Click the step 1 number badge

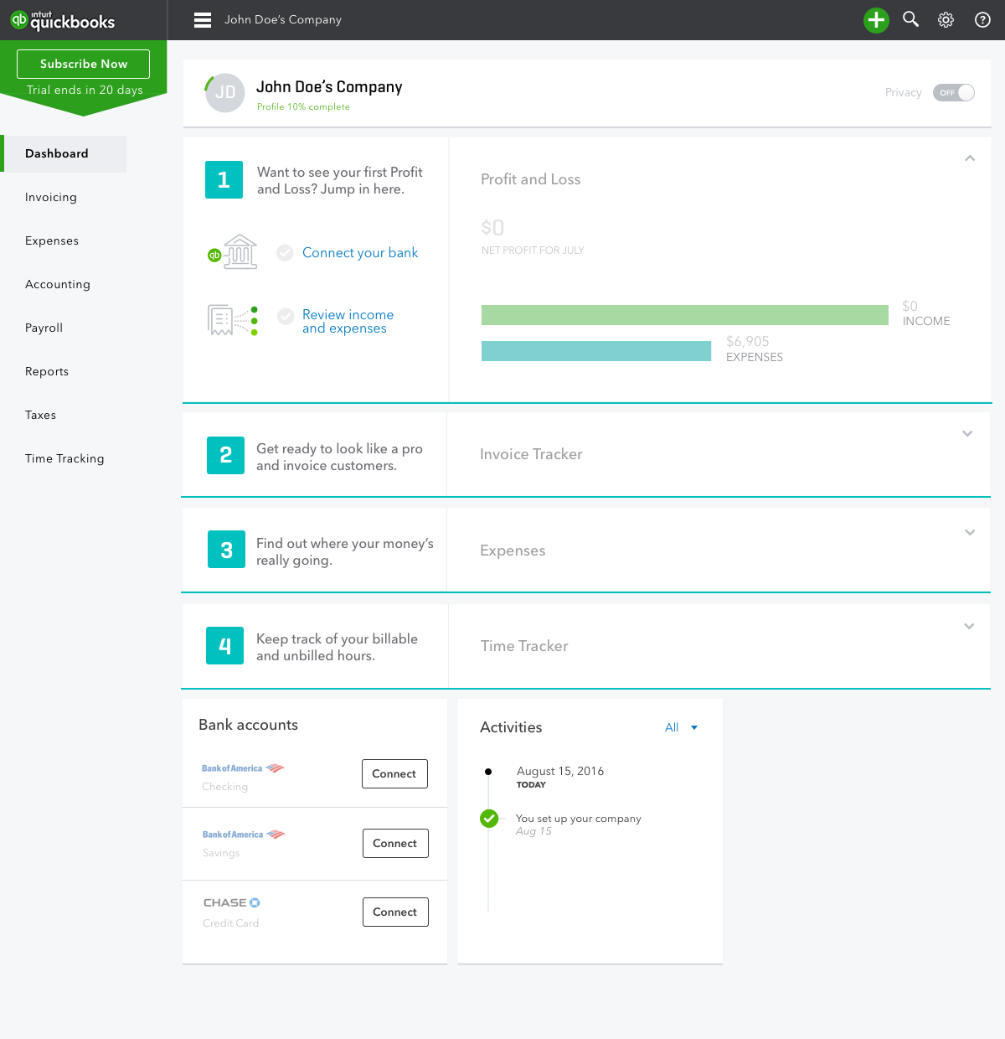224,179
